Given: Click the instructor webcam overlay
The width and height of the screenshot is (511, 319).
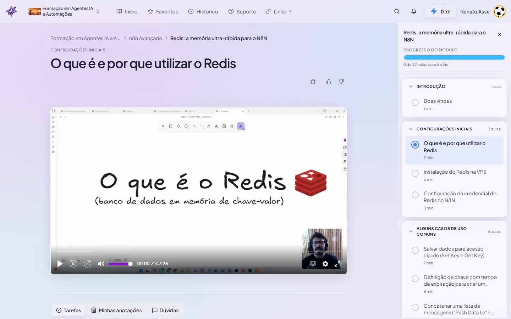Looking at the screenshot, I should [322, 249].
